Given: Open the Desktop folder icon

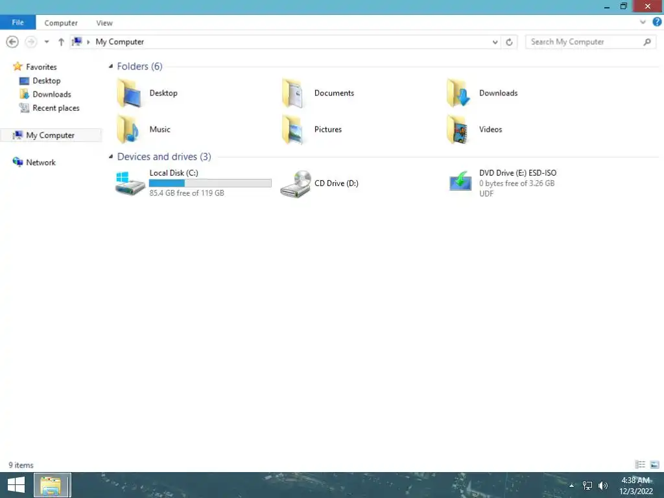Looking at the screenshot, I should [x=129, y=93].
